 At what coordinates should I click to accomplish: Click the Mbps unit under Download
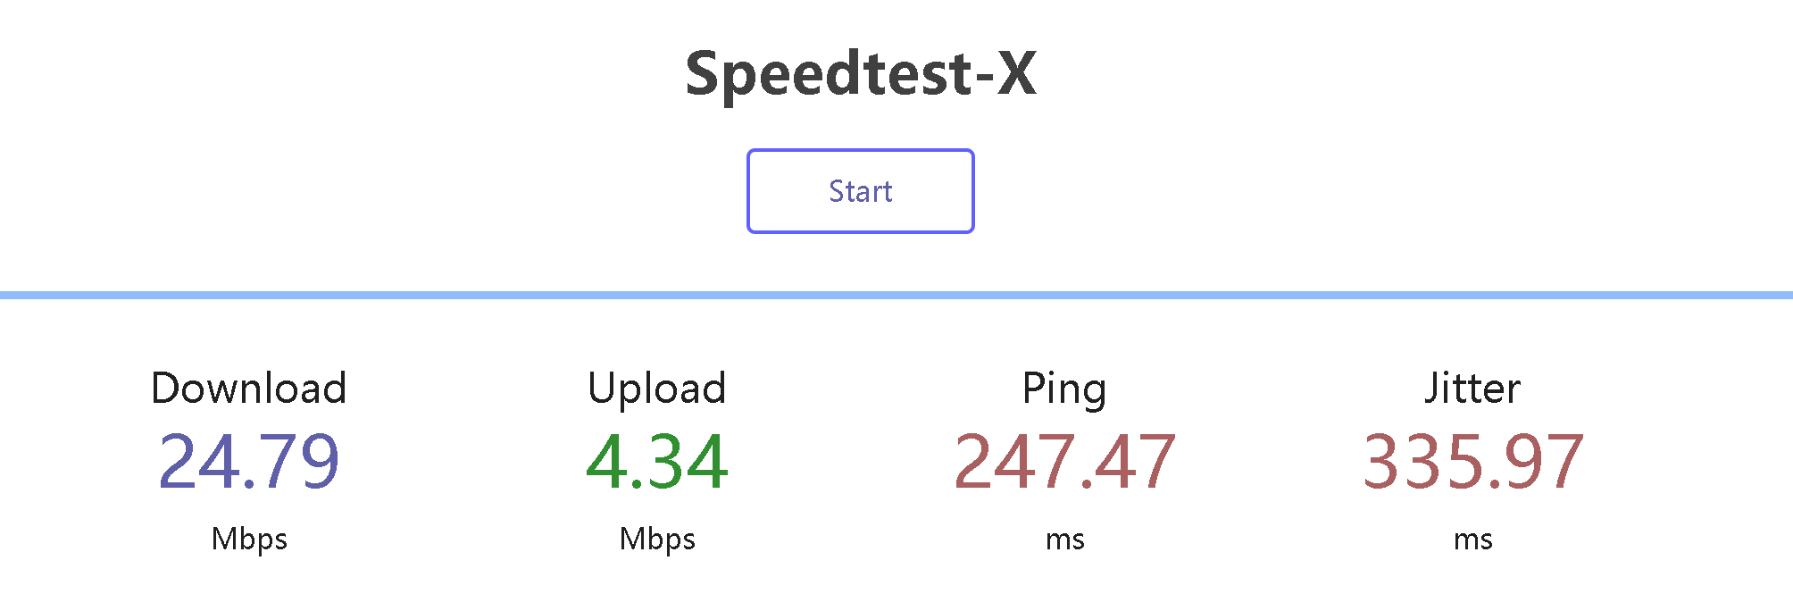click(x=249, y=539)
